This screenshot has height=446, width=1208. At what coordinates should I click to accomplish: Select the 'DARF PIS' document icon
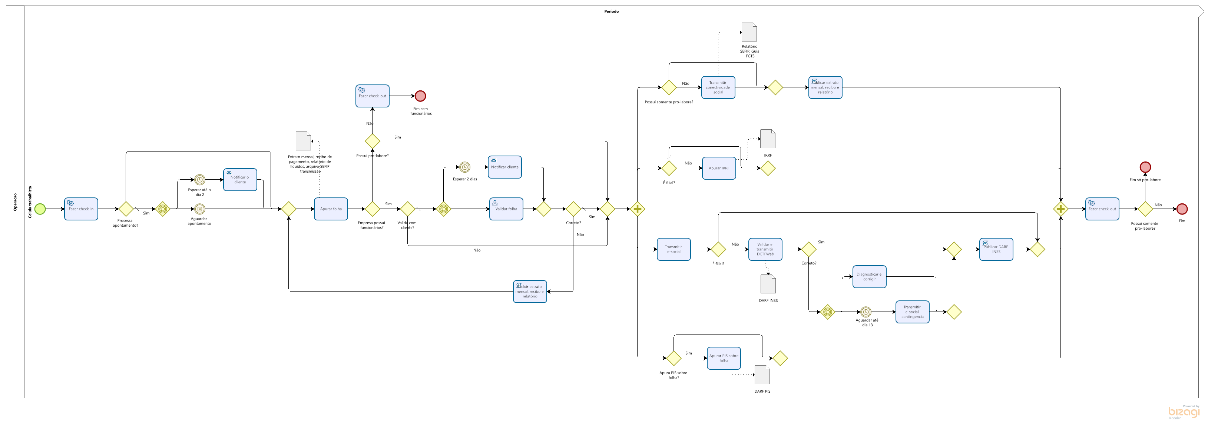tap(762, 375)
